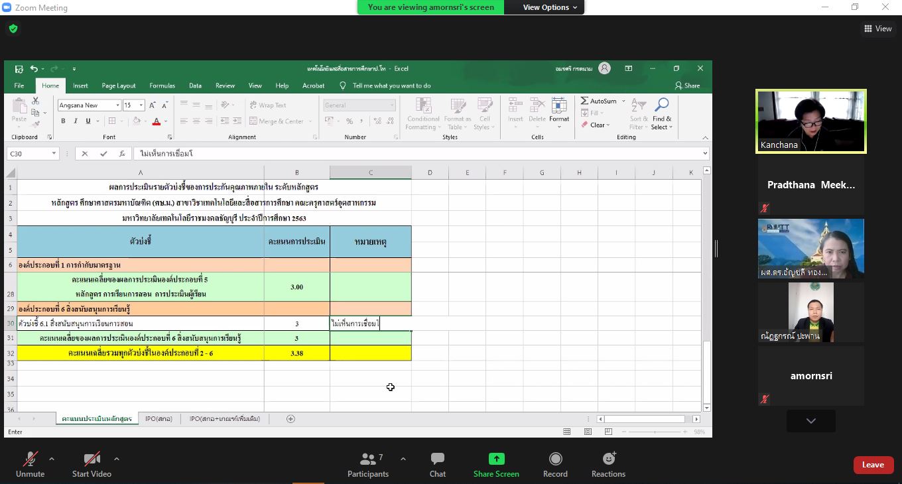
Task: Click the Tell me what you want search box
Action: [x=391, y=86]
